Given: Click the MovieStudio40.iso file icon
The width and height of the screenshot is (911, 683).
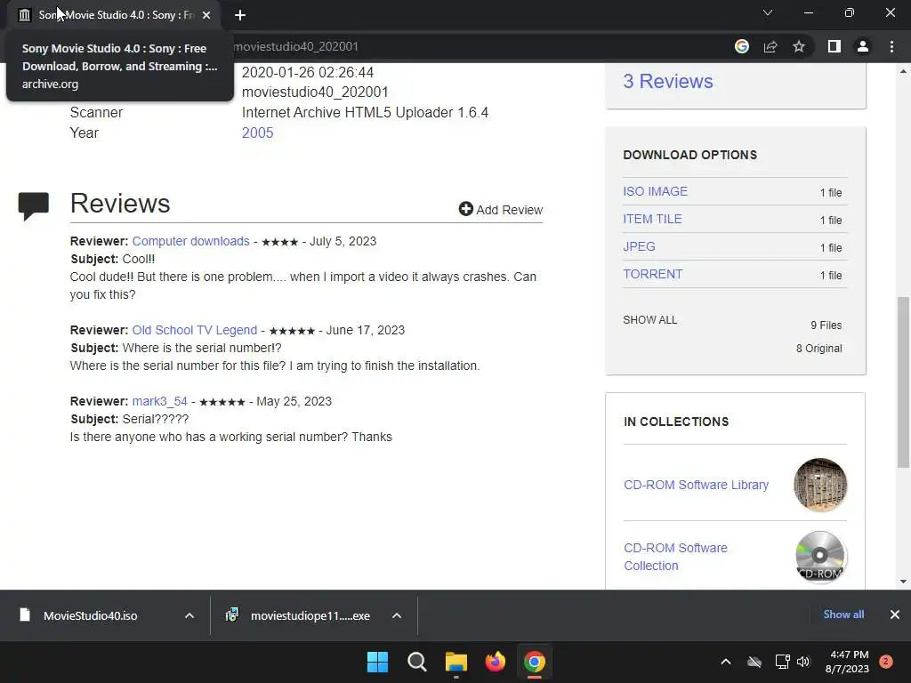Looking at the screenshot, I should click(x=24, y=615).
